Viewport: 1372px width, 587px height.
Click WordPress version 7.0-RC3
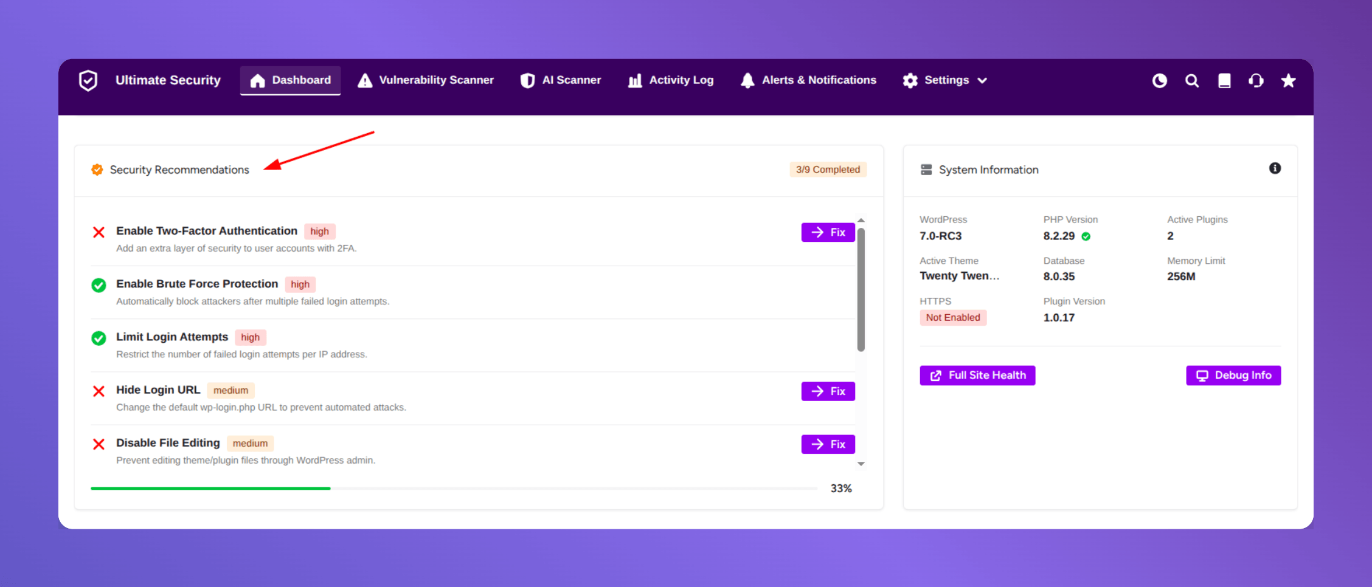[x=940, y=236]
